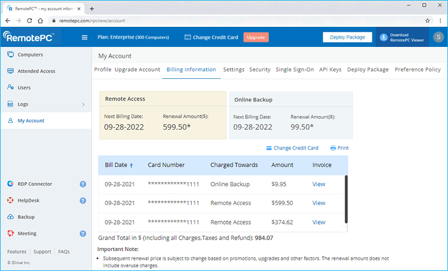Bookmark this page with the star

(427, 21)
